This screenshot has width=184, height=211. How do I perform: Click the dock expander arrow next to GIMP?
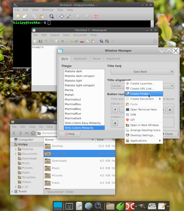click(136, 206)
